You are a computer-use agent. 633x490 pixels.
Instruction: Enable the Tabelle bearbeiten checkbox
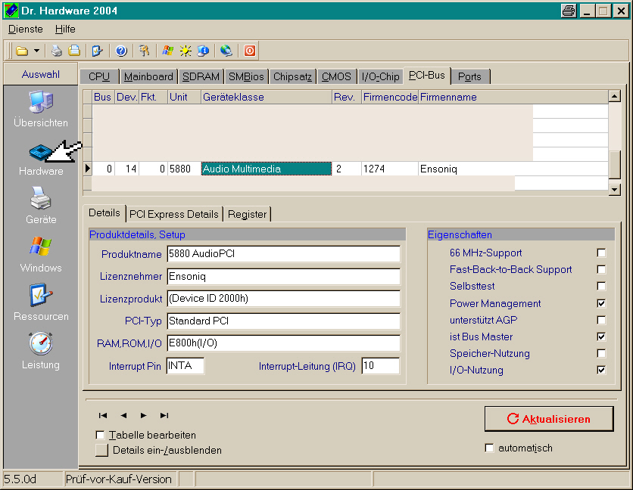click(x=100, y=435)
